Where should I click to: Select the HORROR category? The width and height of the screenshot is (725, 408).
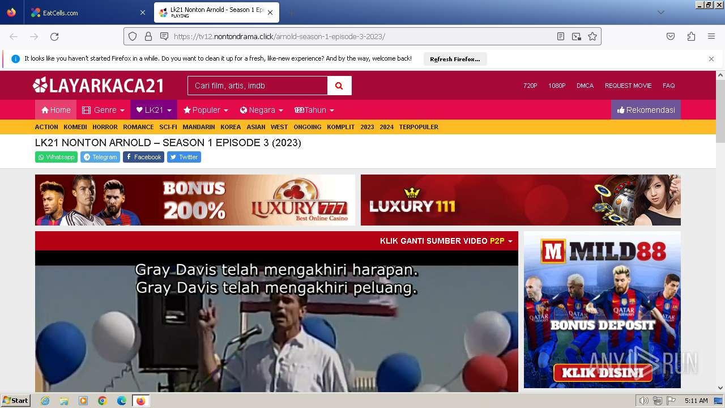tap(105, 127)
